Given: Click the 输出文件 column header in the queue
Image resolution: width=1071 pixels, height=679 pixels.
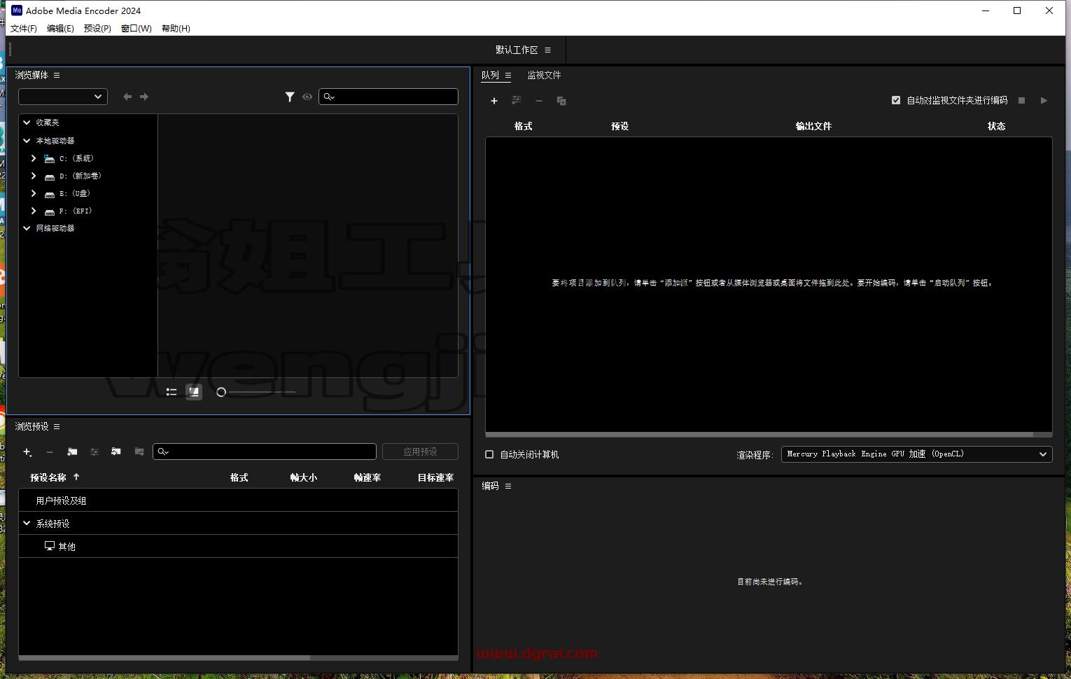Looking at the screenshot, I should [x=813, y=126].
